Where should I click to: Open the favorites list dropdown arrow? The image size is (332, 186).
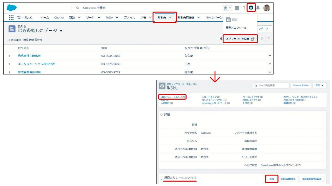point(230,8)
